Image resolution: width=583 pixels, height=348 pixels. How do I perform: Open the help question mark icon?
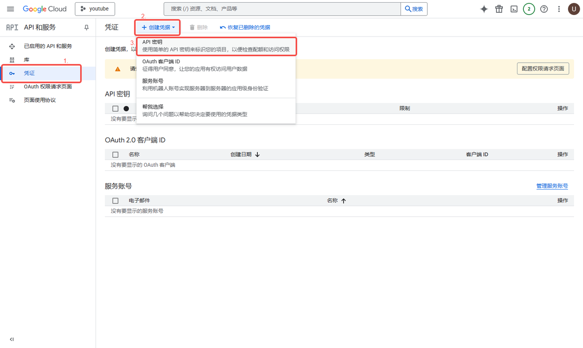(544, 9)
